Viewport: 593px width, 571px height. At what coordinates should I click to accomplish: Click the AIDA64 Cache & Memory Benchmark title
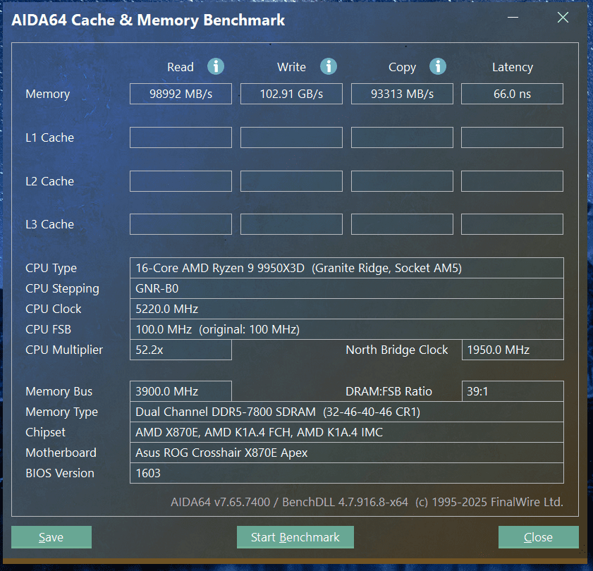click(148, 20)
